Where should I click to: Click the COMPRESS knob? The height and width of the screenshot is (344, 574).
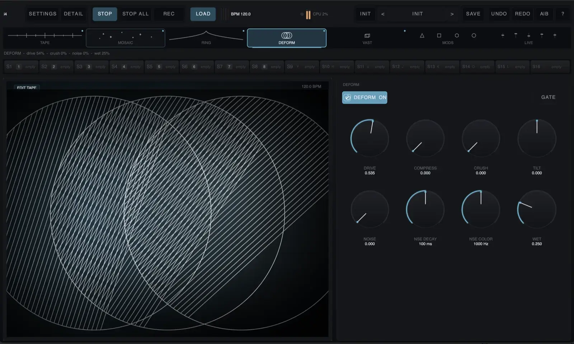tap(425, 138)
